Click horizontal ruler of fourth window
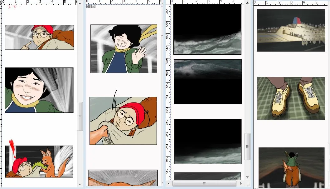Screen dimensions: 330x189 point(292,3)
